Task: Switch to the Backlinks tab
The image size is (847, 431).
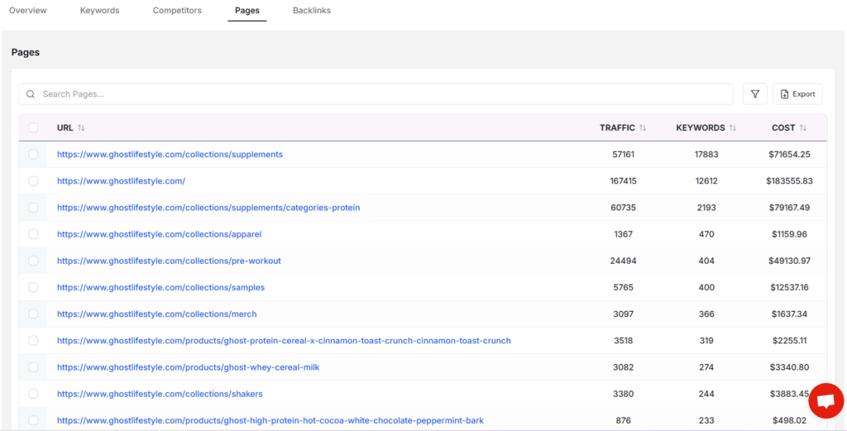Action: click(x=312, y=10)
